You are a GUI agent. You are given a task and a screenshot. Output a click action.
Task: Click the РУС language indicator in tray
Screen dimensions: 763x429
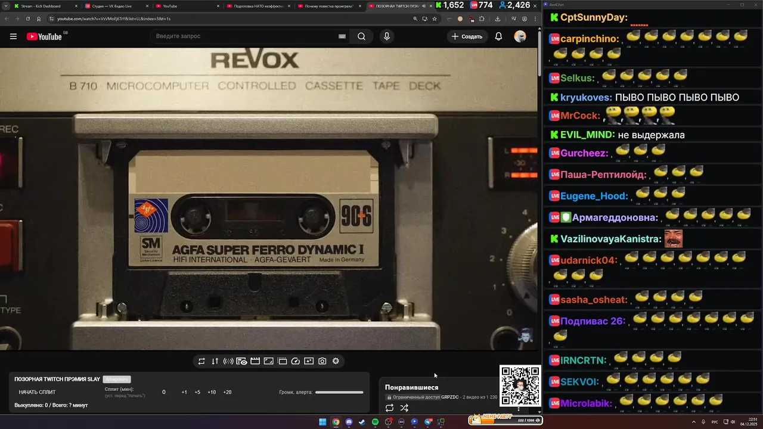coord(715,422)
